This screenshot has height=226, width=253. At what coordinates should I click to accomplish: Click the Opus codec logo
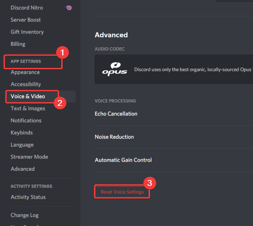tap(114, 69)
